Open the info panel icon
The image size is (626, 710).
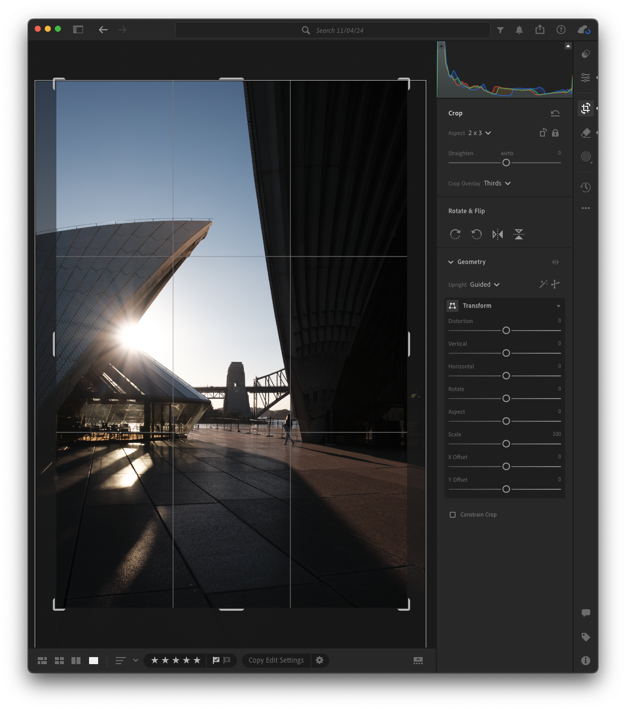[586, 661]
